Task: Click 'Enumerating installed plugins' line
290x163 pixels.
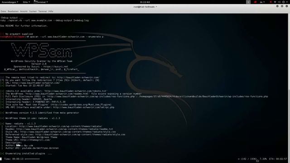Action: [x=26, y=153]
